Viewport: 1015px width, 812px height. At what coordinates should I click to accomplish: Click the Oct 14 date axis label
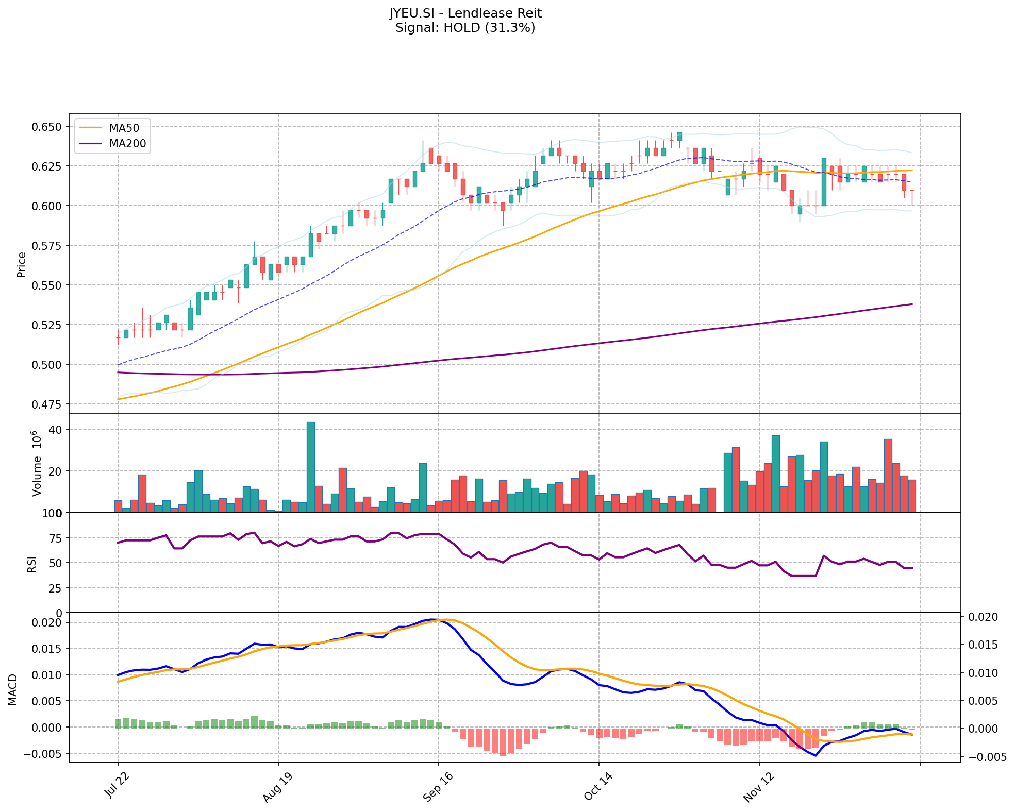(598, 787)
